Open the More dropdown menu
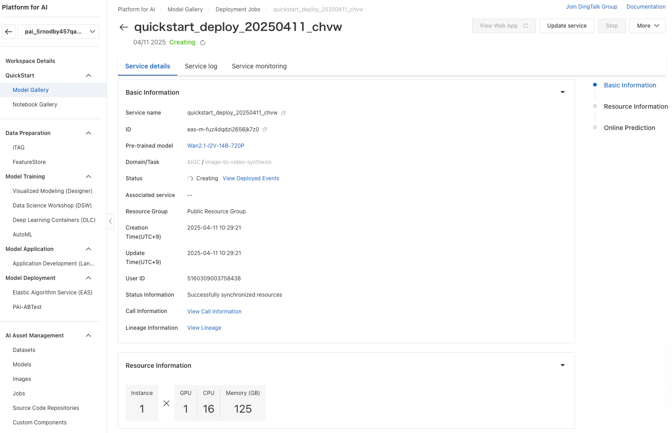 pos(647,26)
